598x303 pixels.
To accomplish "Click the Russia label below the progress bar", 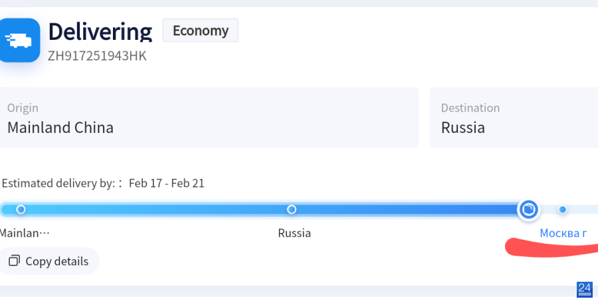I will (x=294, y=233).
